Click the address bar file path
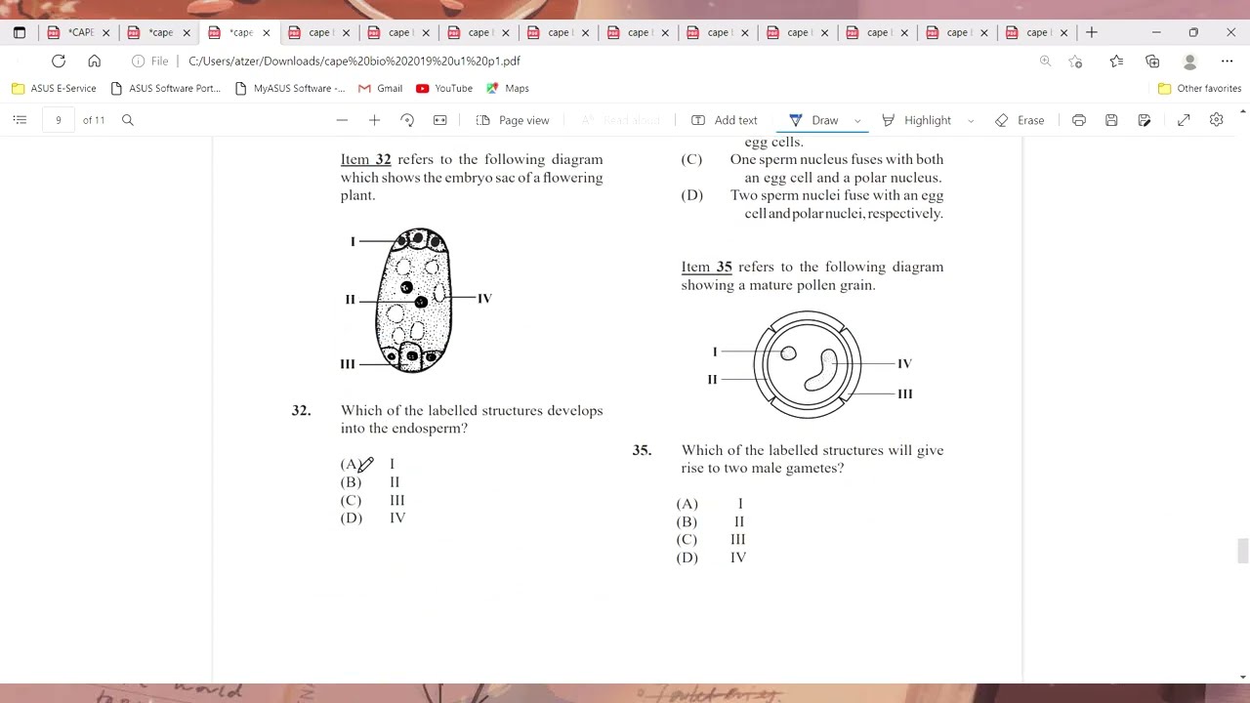1250x703 pixels. 354,61
